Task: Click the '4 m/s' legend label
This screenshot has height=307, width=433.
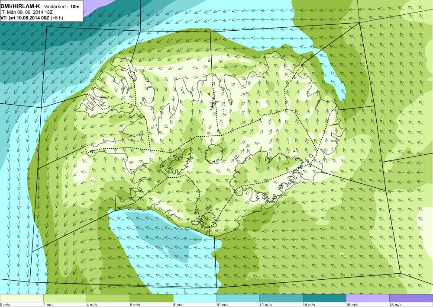Action: point(92,305)
